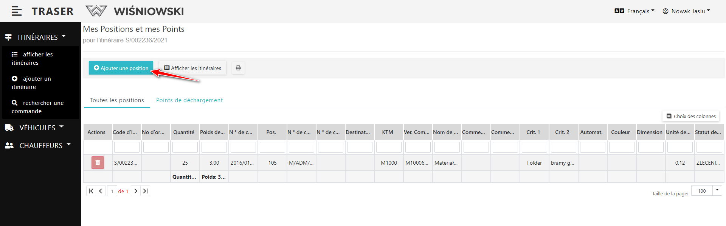
Task: Jump to last page of table
Action: (145, 191)
